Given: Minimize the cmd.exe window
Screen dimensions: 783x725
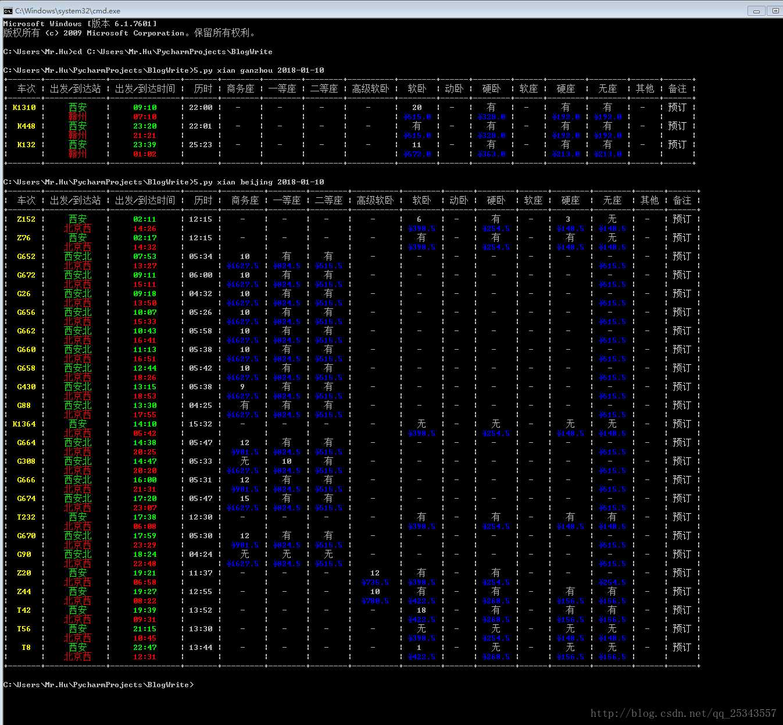Looking at the screenshot, I should (x=756, y=10).
